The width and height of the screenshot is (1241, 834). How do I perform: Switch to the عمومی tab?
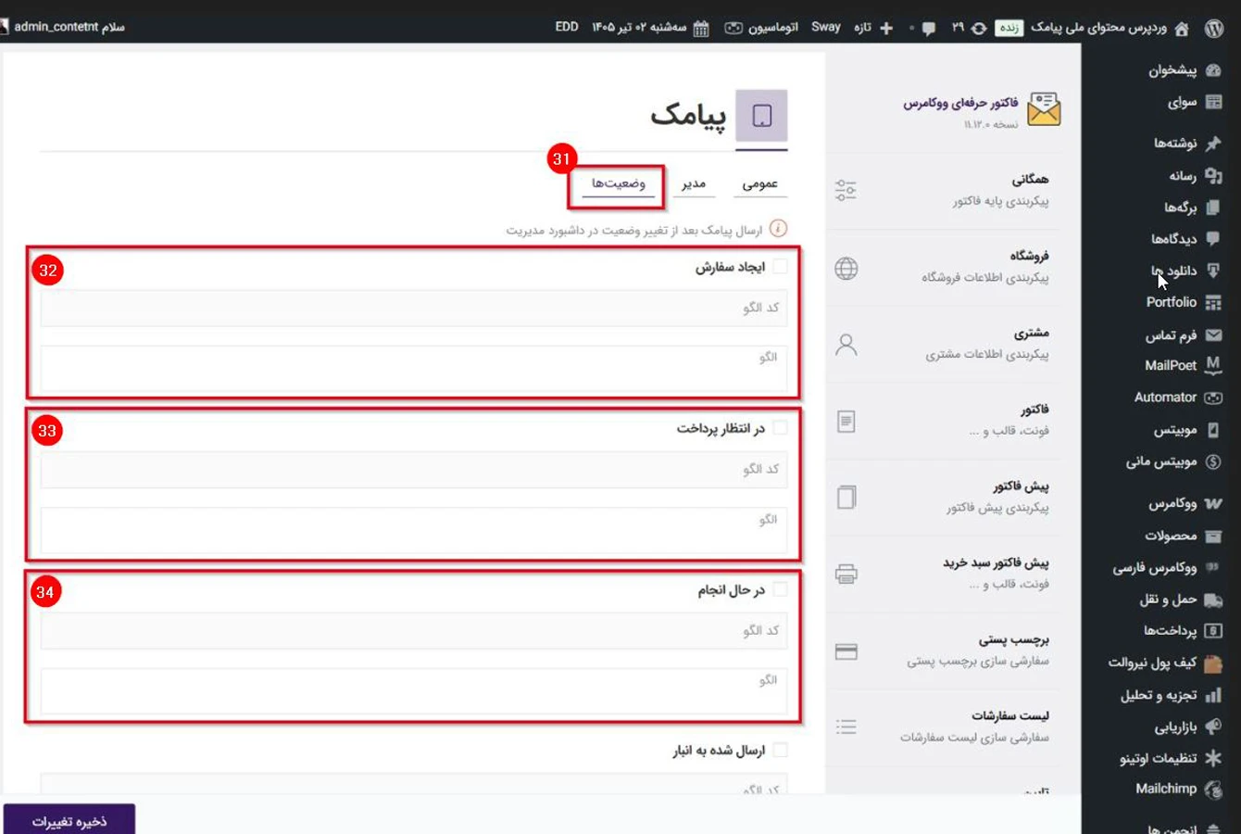pyautogui.click(x=760, y=183)
